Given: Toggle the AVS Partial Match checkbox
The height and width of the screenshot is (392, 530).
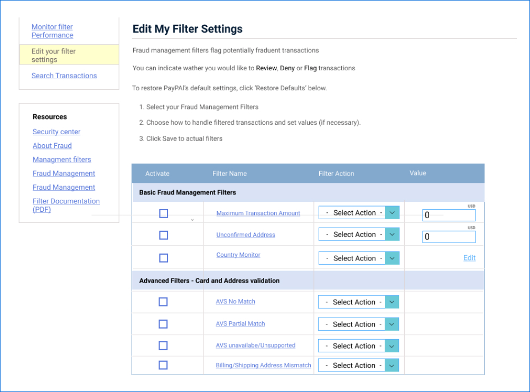Looking at the screenshot, I should click(163, 324).
